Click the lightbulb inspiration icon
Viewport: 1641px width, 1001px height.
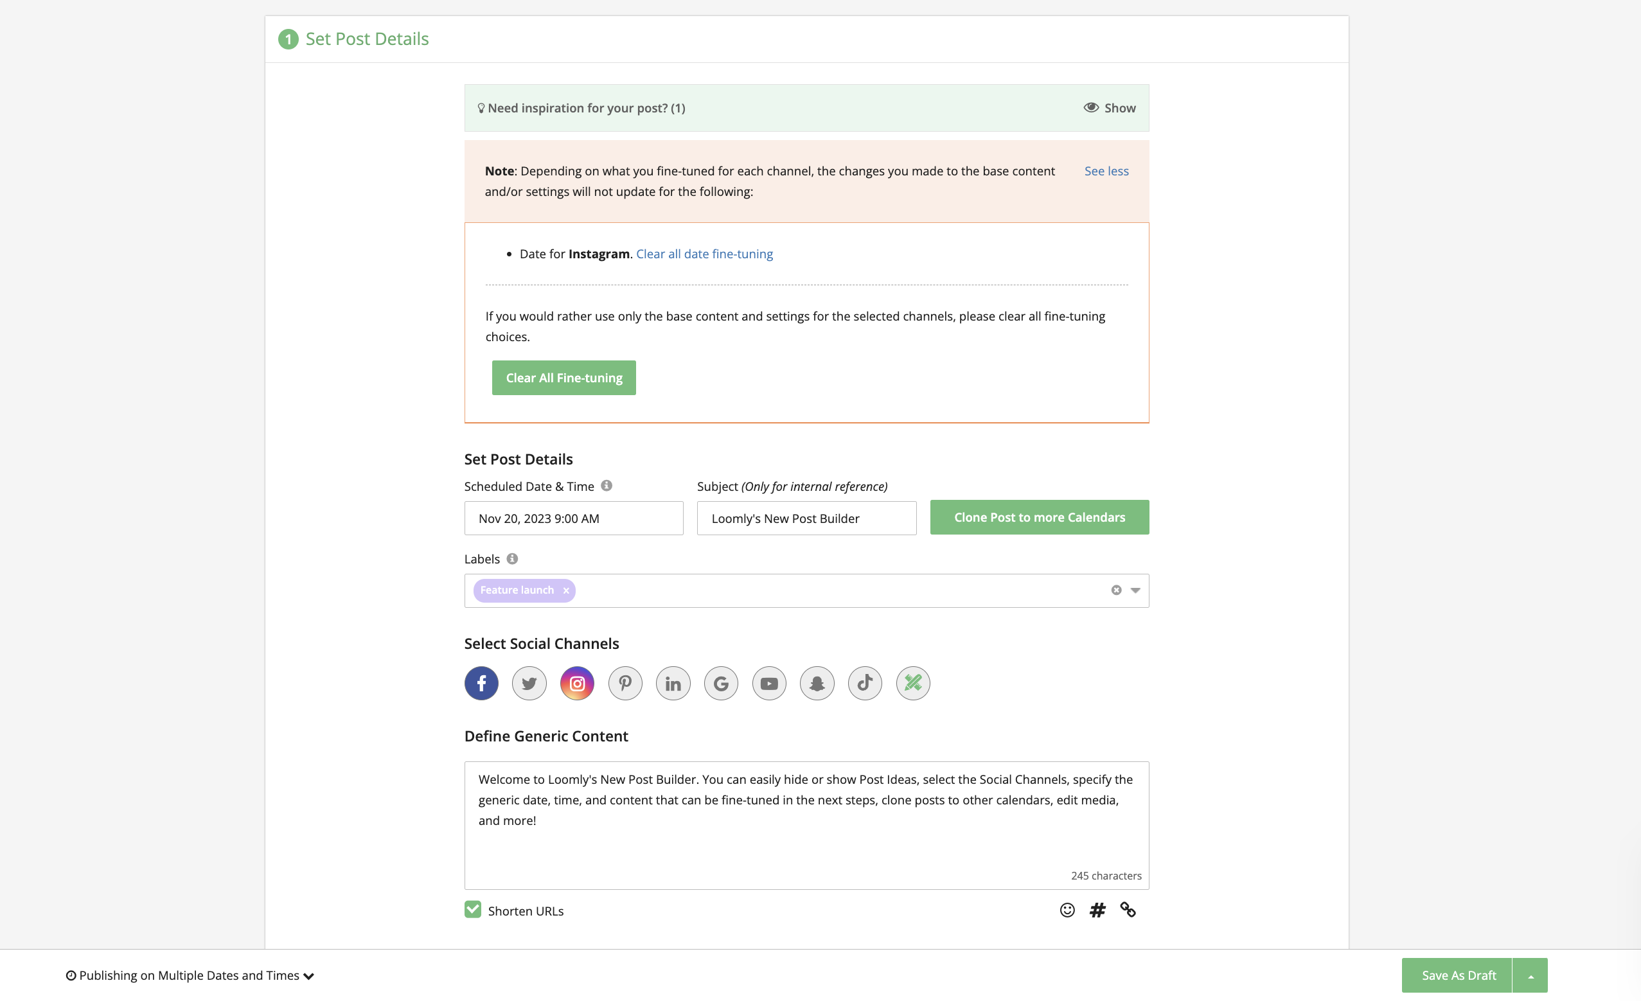(x=481, y=108)
